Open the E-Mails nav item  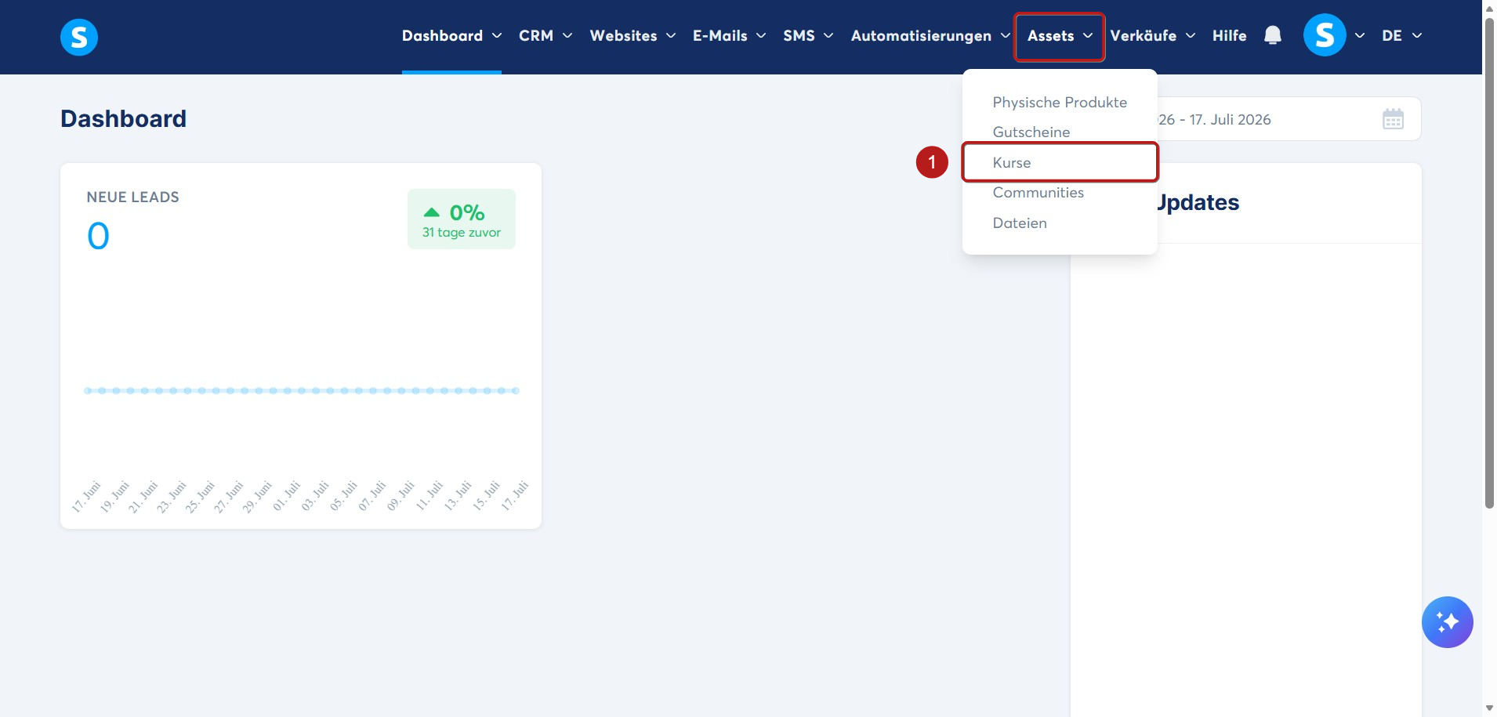pyautogui.click(x=720, y=35)
